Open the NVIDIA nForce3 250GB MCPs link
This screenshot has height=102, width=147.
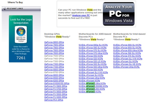coord(93,86)
